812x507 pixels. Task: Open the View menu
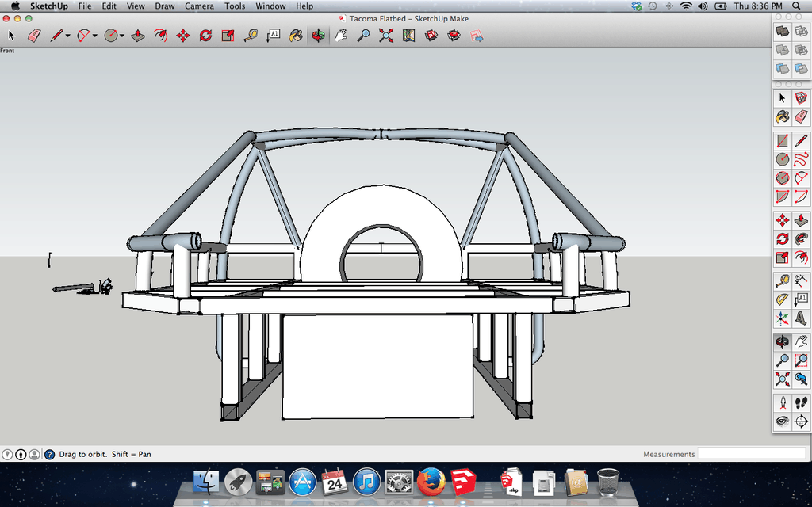136,6
